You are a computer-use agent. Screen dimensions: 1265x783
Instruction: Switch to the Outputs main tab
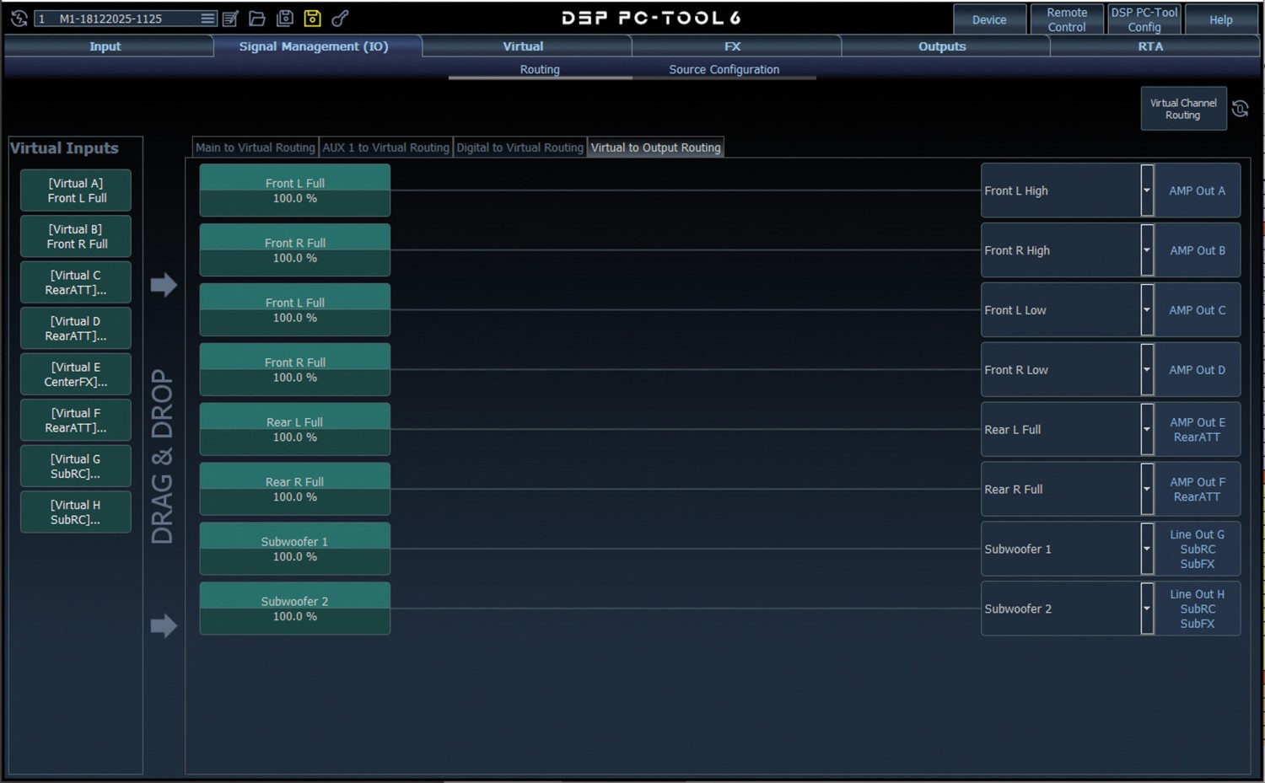[942, 46]
